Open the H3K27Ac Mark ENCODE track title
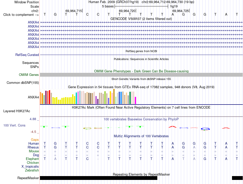The height and width of the screenshot is (184, 243). pyautogui.click(x=141, y=108)
